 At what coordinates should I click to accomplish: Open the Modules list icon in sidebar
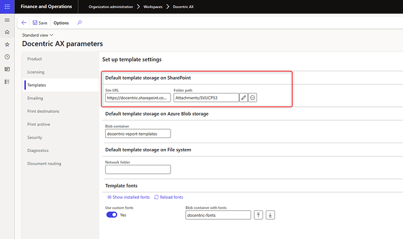click(x=7, y=82)
